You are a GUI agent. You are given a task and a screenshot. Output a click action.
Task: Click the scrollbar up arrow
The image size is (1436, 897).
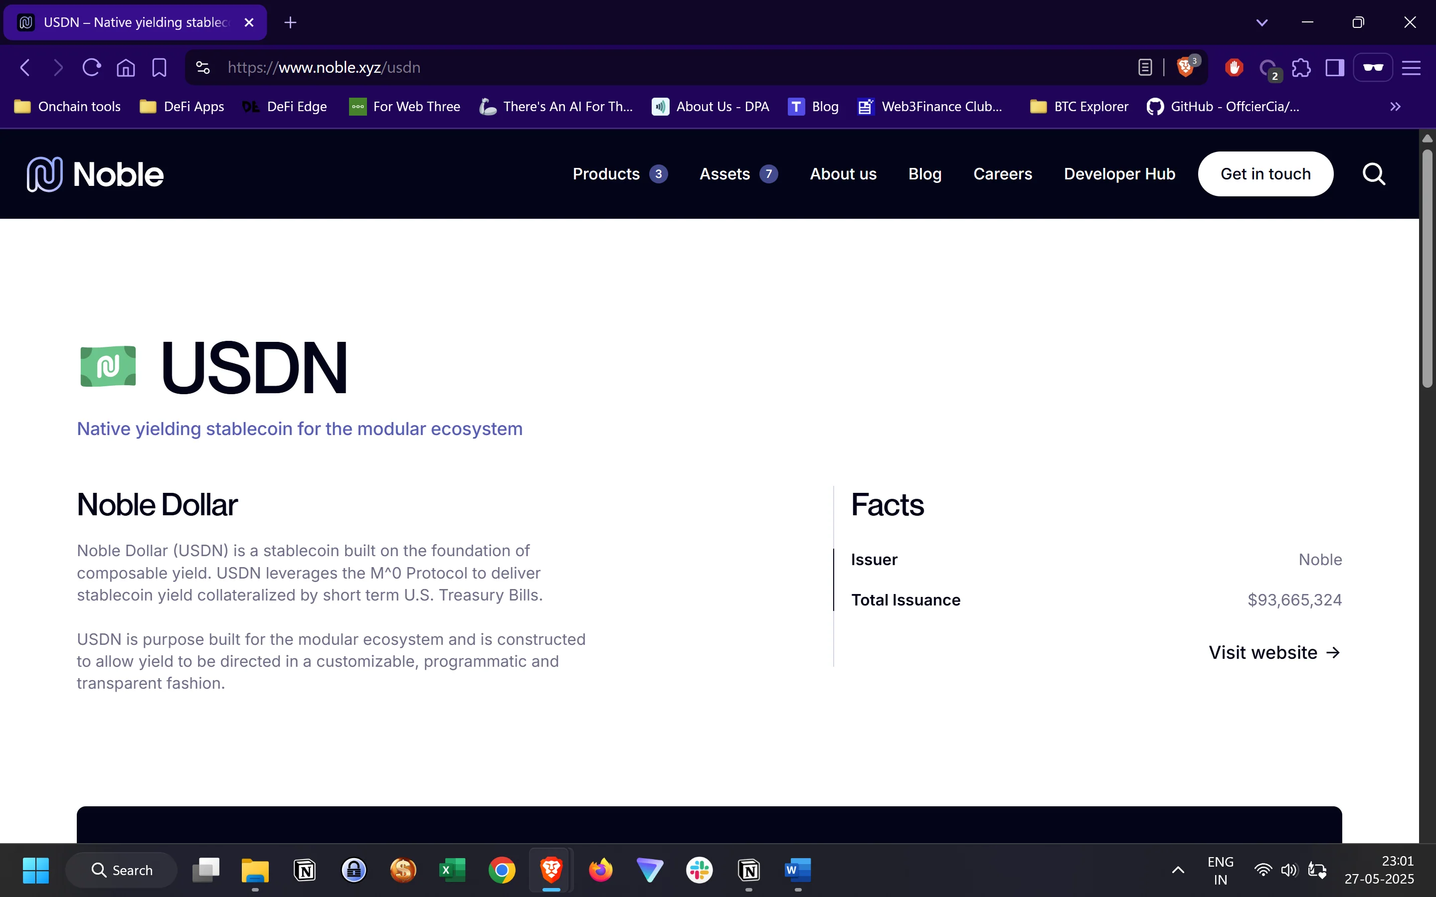tap(1427, 138)
